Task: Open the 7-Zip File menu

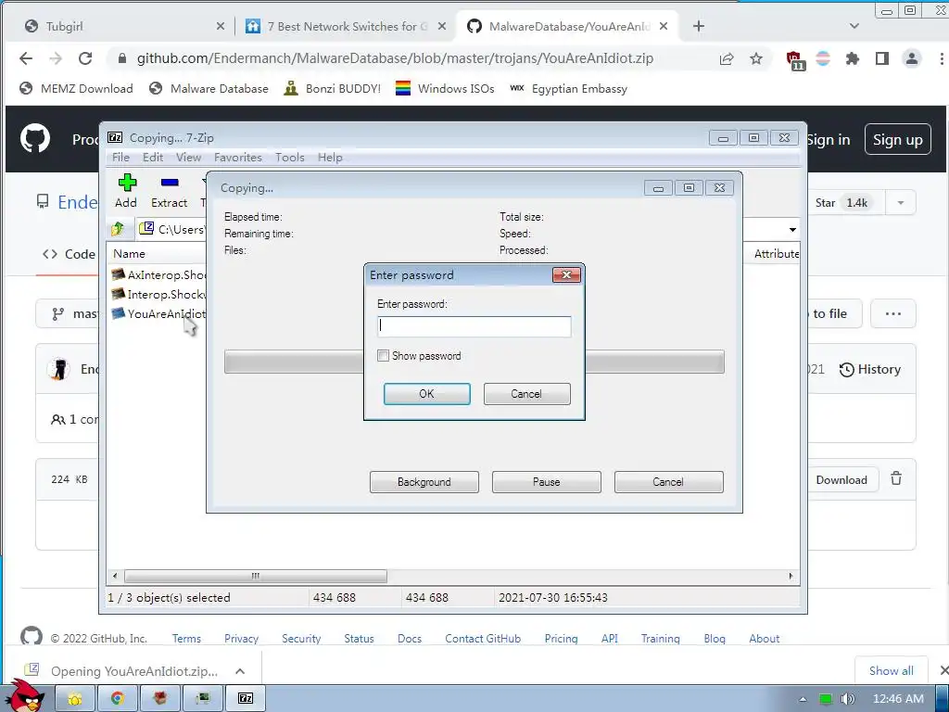Action: [120, 158]
